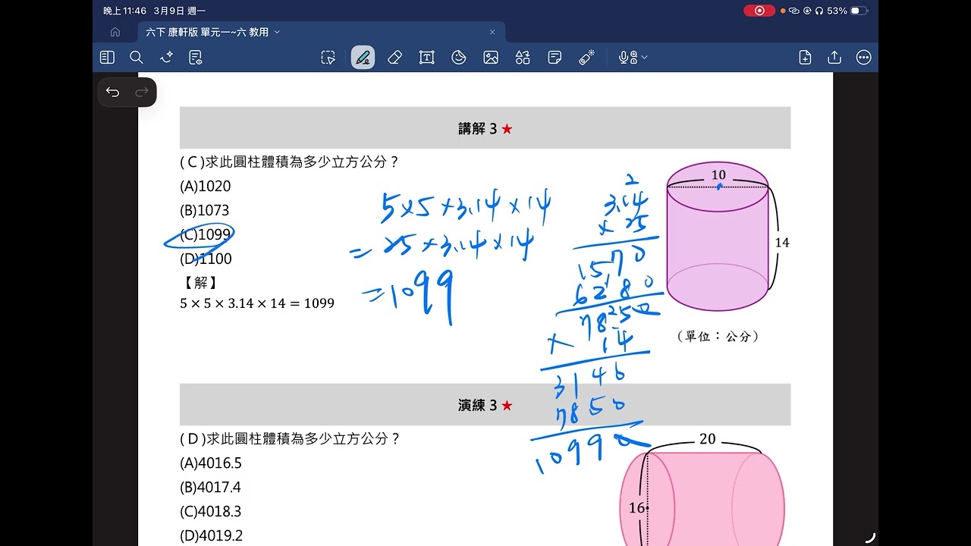Tap answer option (C)4018.3
Viewport: 971px width, 546px height.
(x=211, y=511)
